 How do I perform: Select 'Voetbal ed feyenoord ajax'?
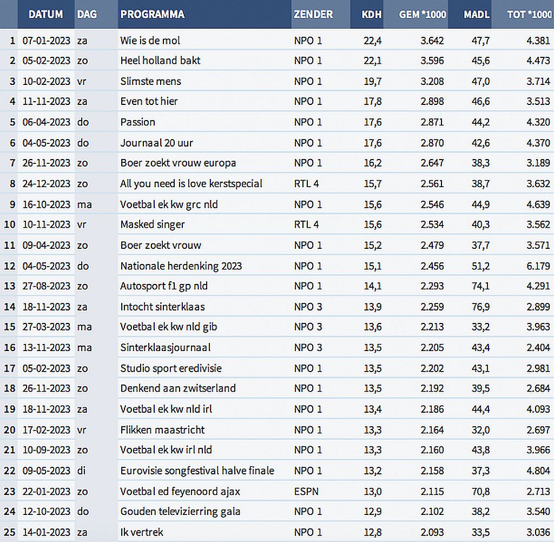click(180, 492)
